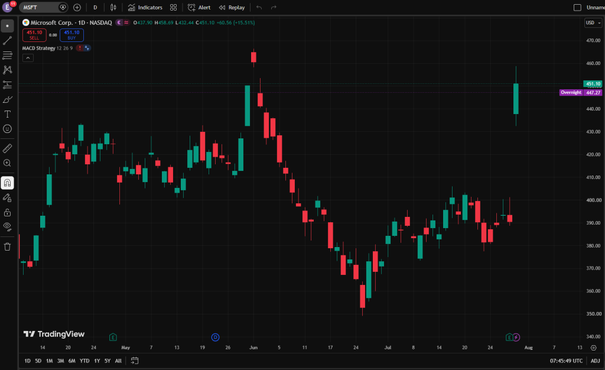Select the YTD date range
Image resolution: width=605 pixels, height=370 pixels.
pos(84,361)
